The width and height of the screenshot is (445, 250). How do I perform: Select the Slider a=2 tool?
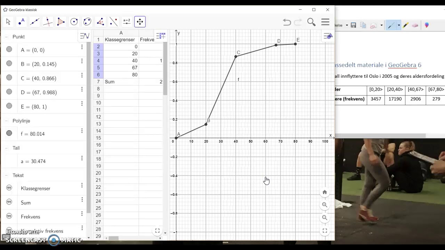127,22
